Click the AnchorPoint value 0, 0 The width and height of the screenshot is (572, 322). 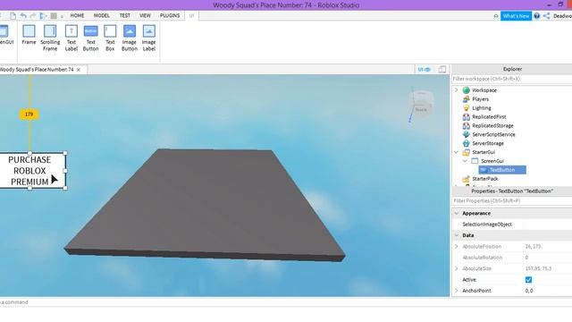(x=529, y=291)
